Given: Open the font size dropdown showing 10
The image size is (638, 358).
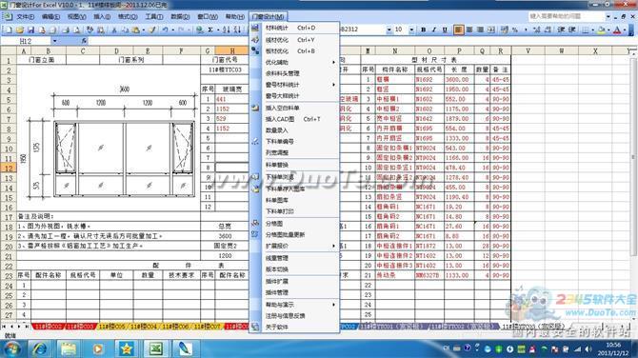Looking at the screenshot, I should point(411,30).
